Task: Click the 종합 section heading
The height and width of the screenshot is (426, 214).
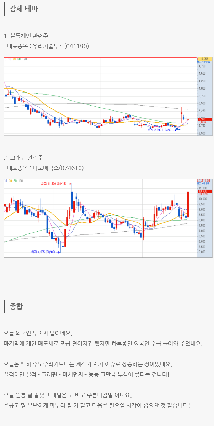Action: (16, 306)
